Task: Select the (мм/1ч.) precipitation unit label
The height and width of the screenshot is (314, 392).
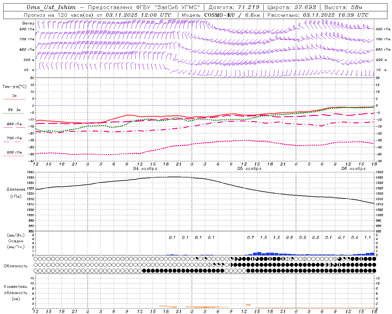Action: 16,247
